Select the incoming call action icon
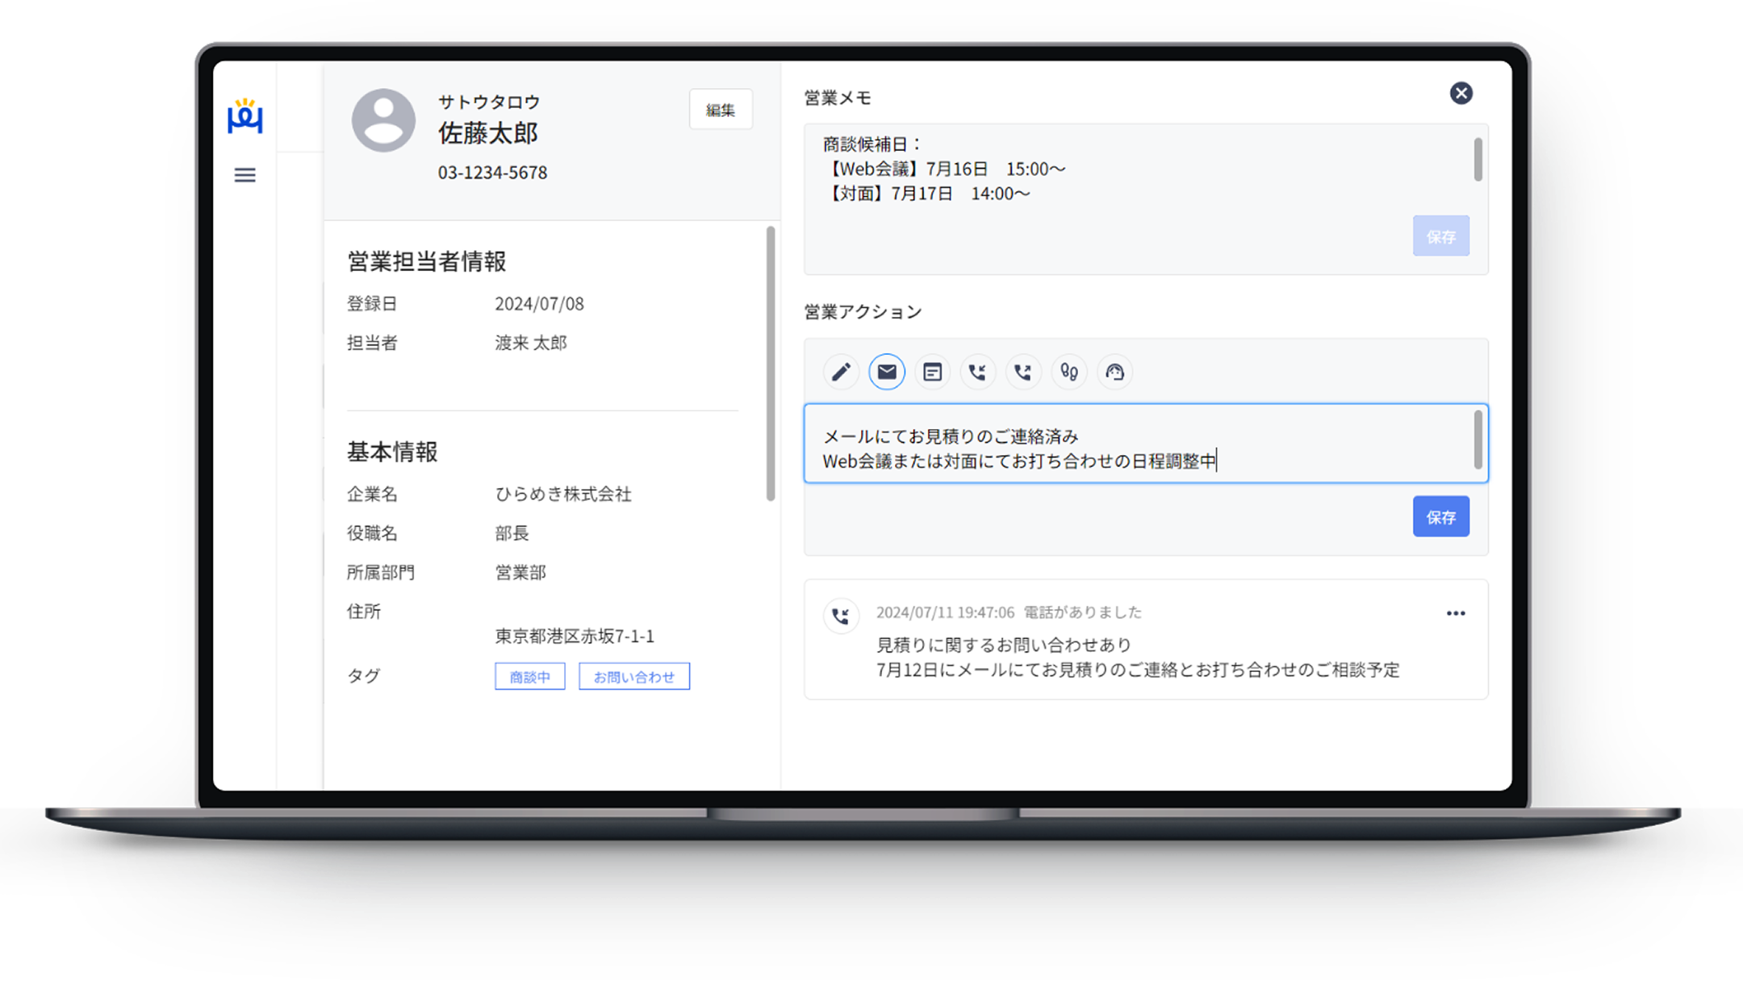This screenshot has height=981, width=1743. point(978,372)
